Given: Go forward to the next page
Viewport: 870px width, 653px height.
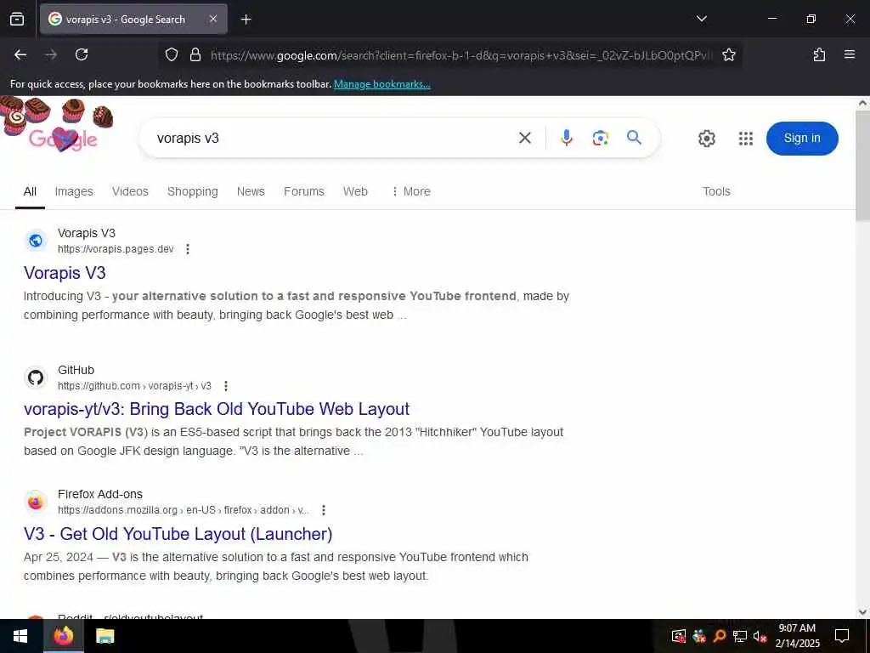Looking at the screenshot, I should click(51, 54).
